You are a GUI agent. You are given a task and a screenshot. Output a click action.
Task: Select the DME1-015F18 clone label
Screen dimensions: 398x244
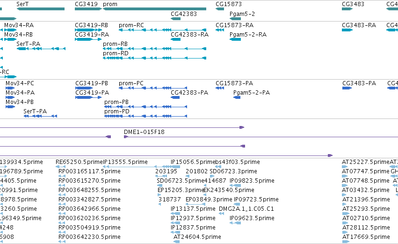[x=144, y=132]
